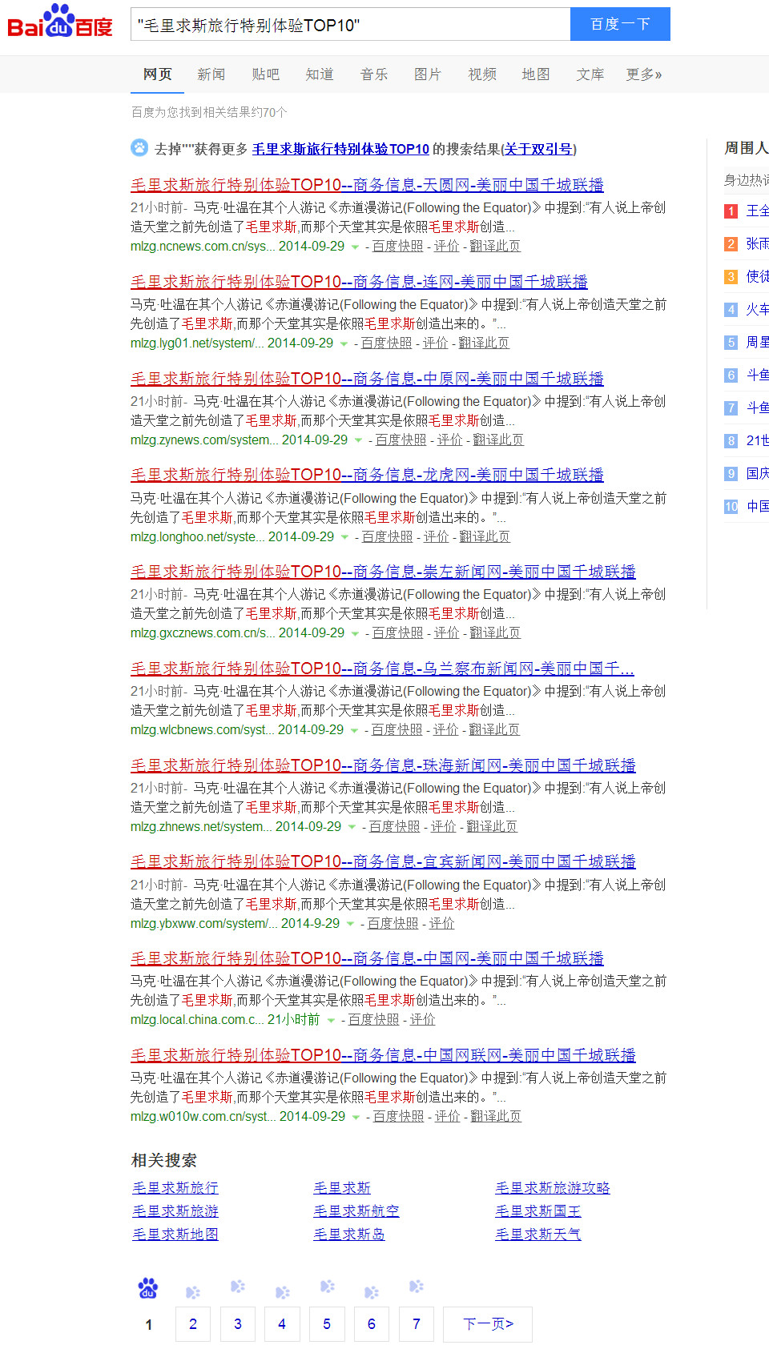The image size is (769, 1345).
Task: Go to results page 5
Action: (x=327, y=1324)
